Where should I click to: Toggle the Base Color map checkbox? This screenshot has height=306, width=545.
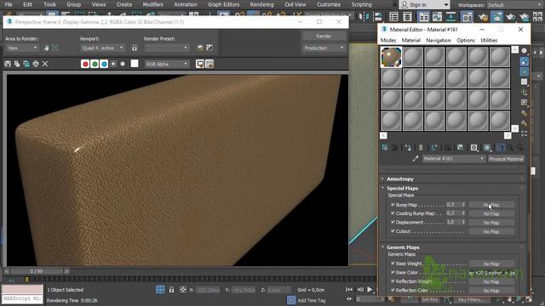point(393,272)
